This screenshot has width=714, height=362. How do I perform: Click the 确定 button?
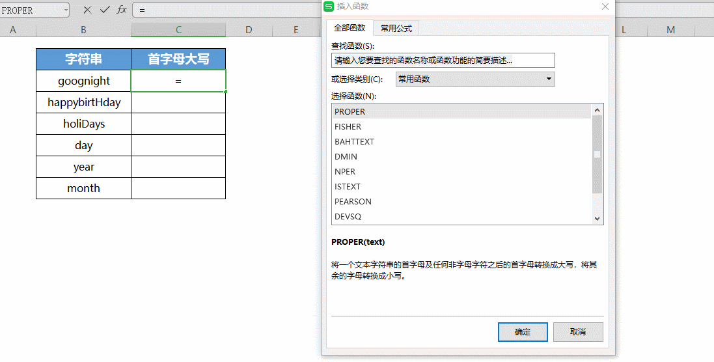pyautogui.click(x=523, y=332)
